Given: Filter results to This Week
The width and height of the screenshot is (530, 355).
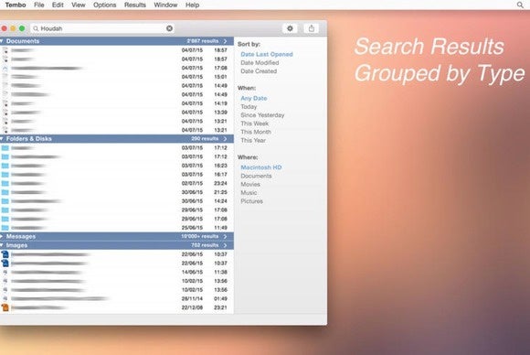Looking at the screenshot, I should 255,124.
